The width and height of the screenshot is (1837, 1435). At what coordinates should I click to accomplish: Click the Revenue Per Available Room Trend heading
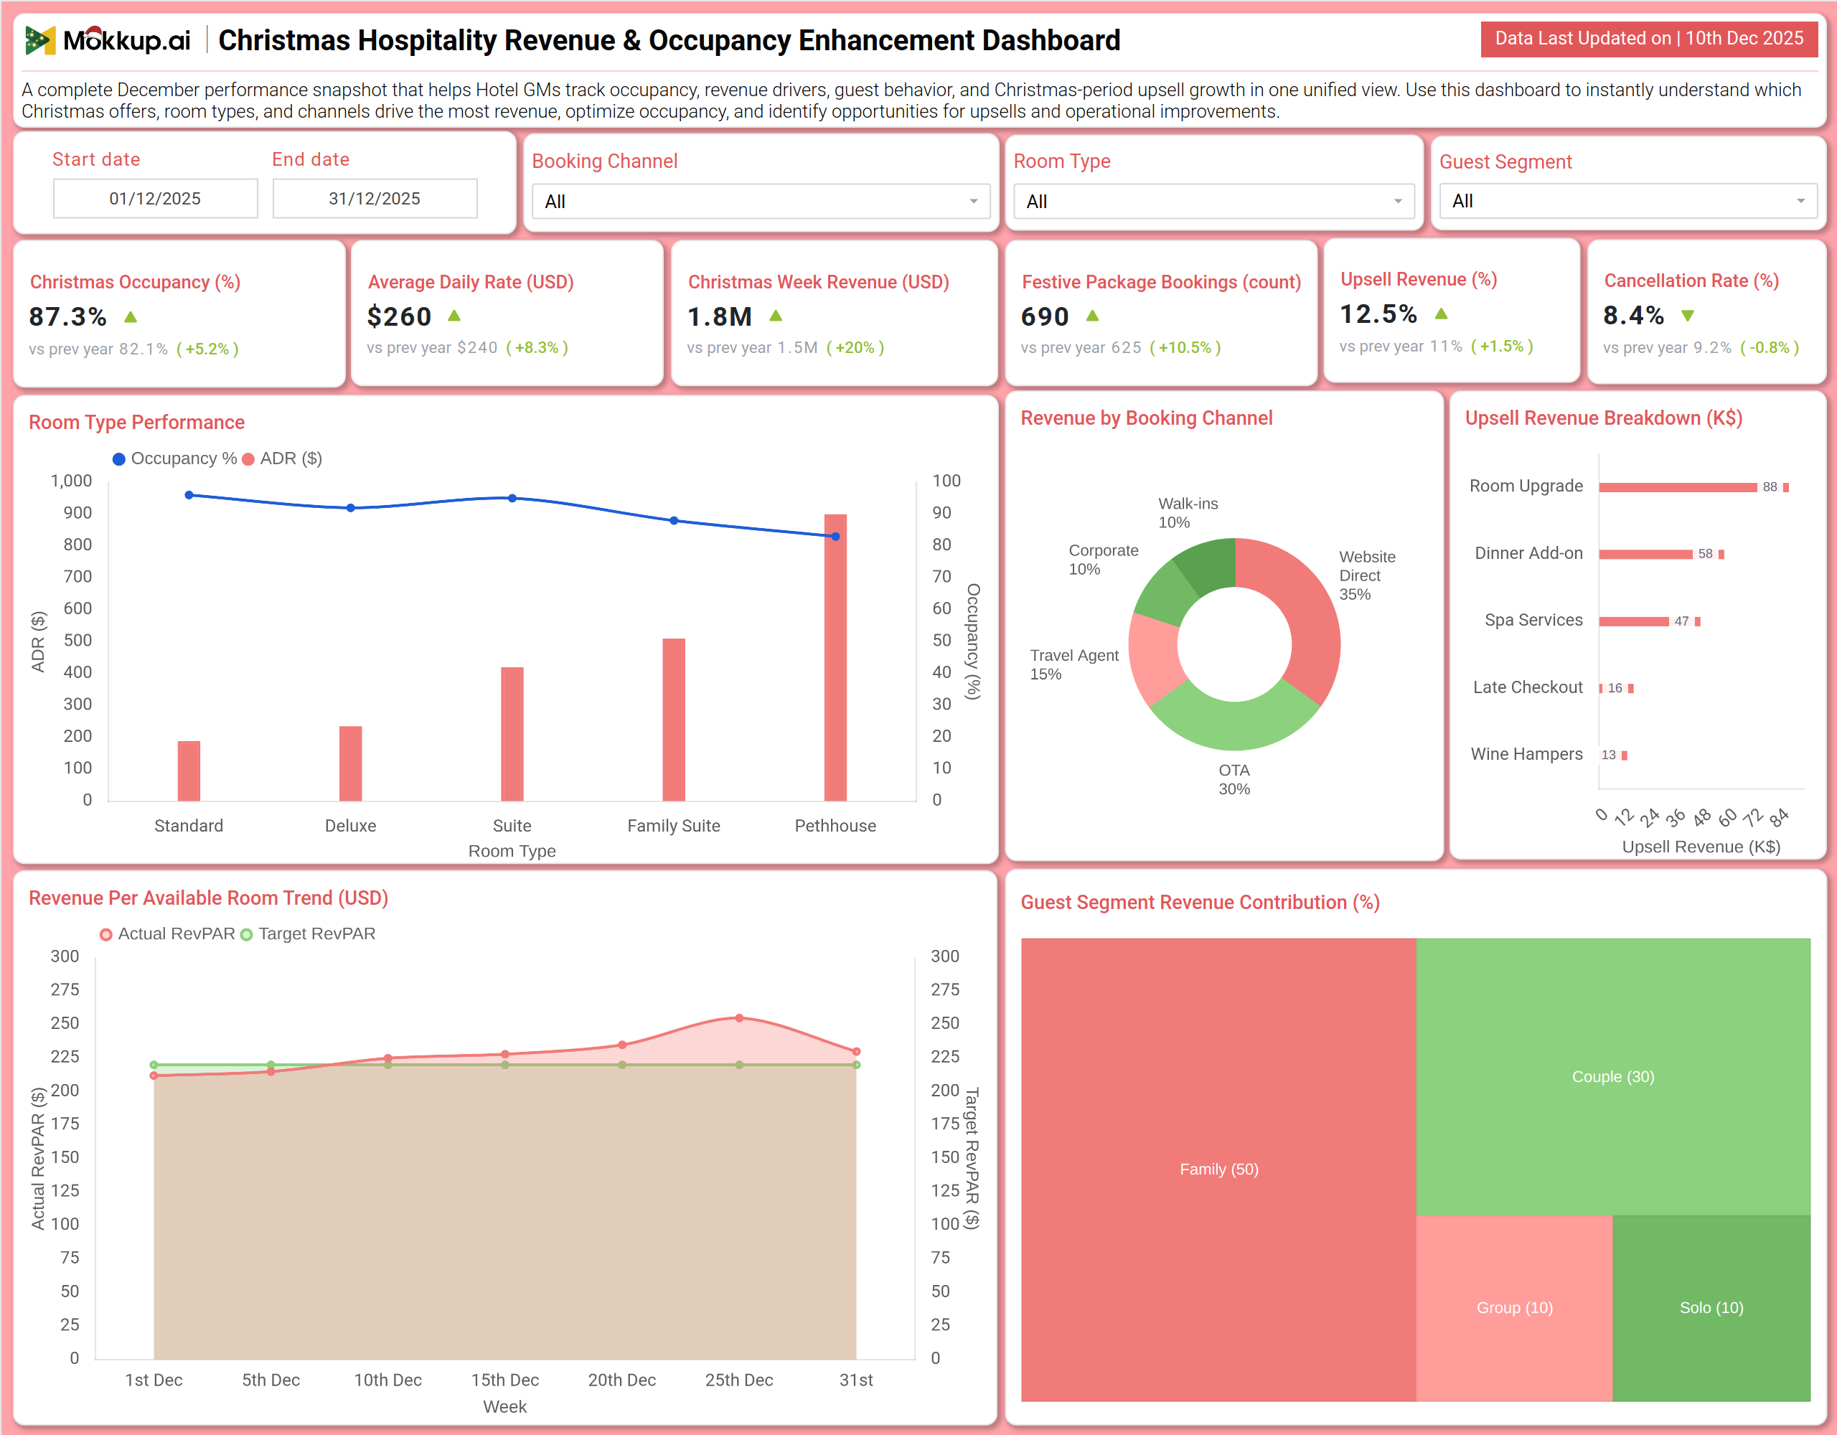[x=209, y=898]
